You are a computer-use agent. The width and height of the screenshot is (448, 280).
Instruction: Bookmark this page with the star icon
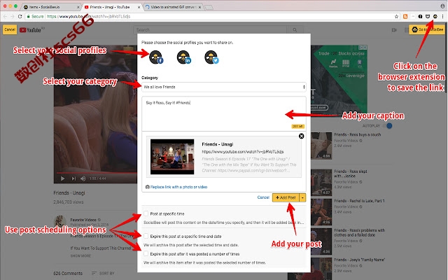[397, 16]
